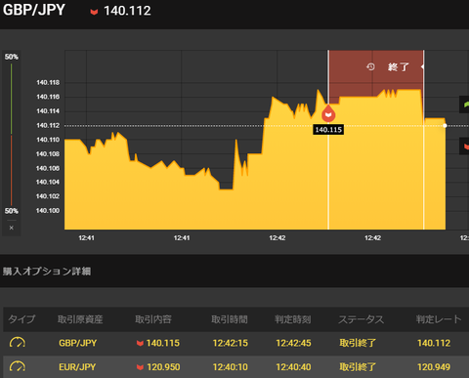Click the 取引原資産 column header

(x=80, y=319)
